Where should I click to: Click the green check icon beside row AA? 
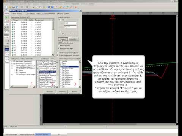coord(13,22)
